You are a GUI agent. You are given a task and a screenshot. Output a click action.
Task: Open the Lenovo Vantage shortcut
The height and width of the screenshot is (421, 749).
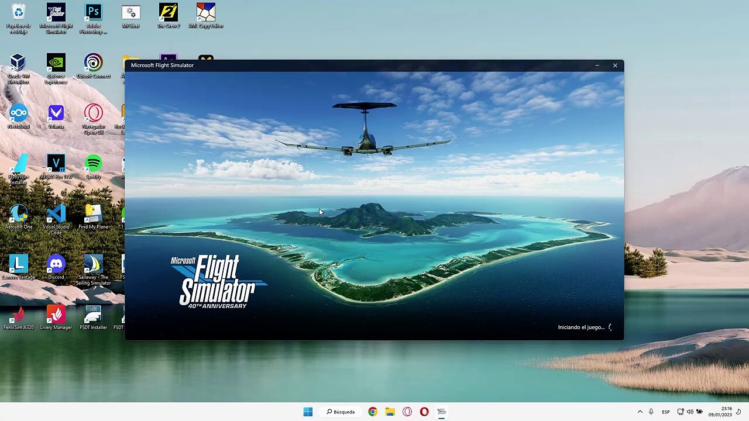[19, 268]
